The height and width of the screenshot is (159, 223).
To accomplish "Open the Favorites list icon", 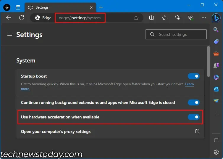I will pos(165,18).
